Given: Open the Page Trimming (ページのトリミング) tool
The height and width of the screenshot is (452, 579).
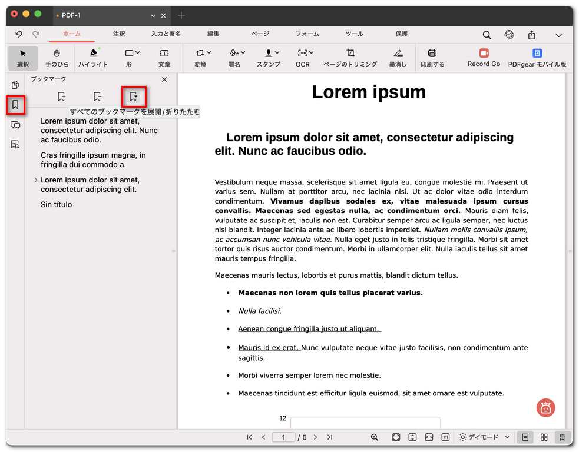Looking at the screenshot, I should tap(350, 58).
